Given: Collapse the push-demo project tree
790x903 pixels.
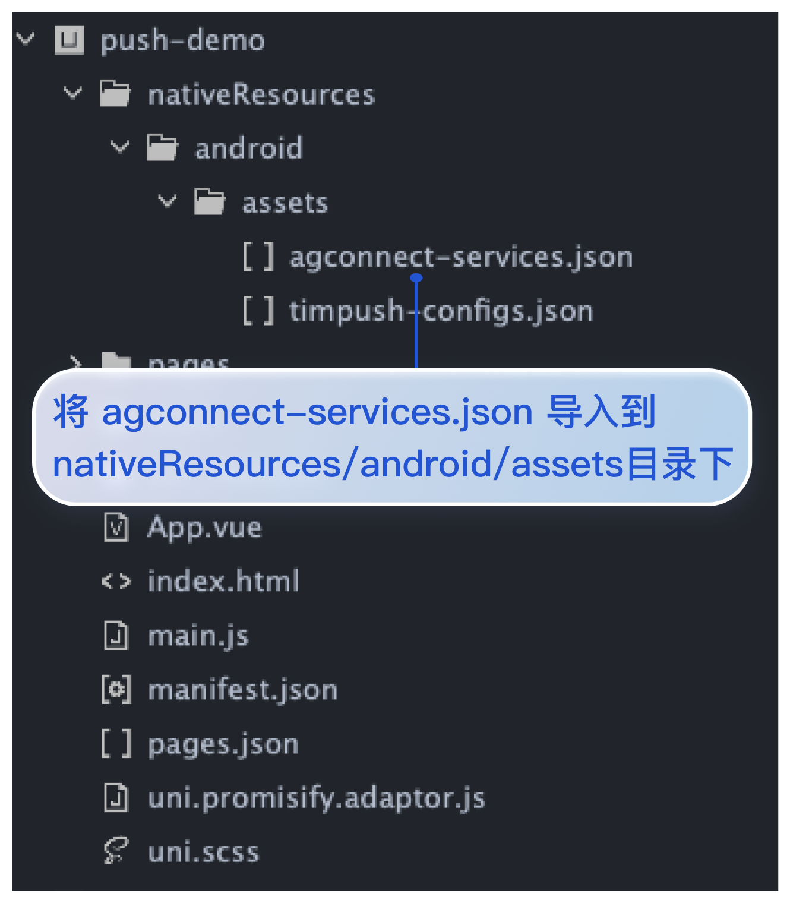Looking at the screenshot, I should [x=26, y=40].
